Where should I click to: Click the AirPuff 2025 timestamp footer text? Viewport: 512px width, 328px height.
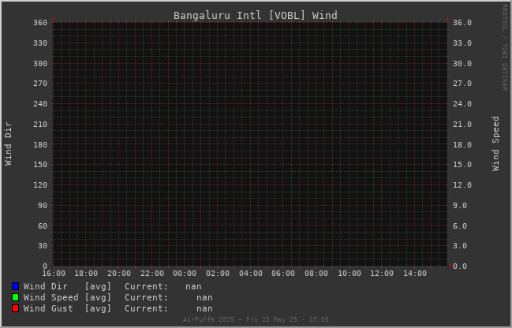tap(256, 319)
